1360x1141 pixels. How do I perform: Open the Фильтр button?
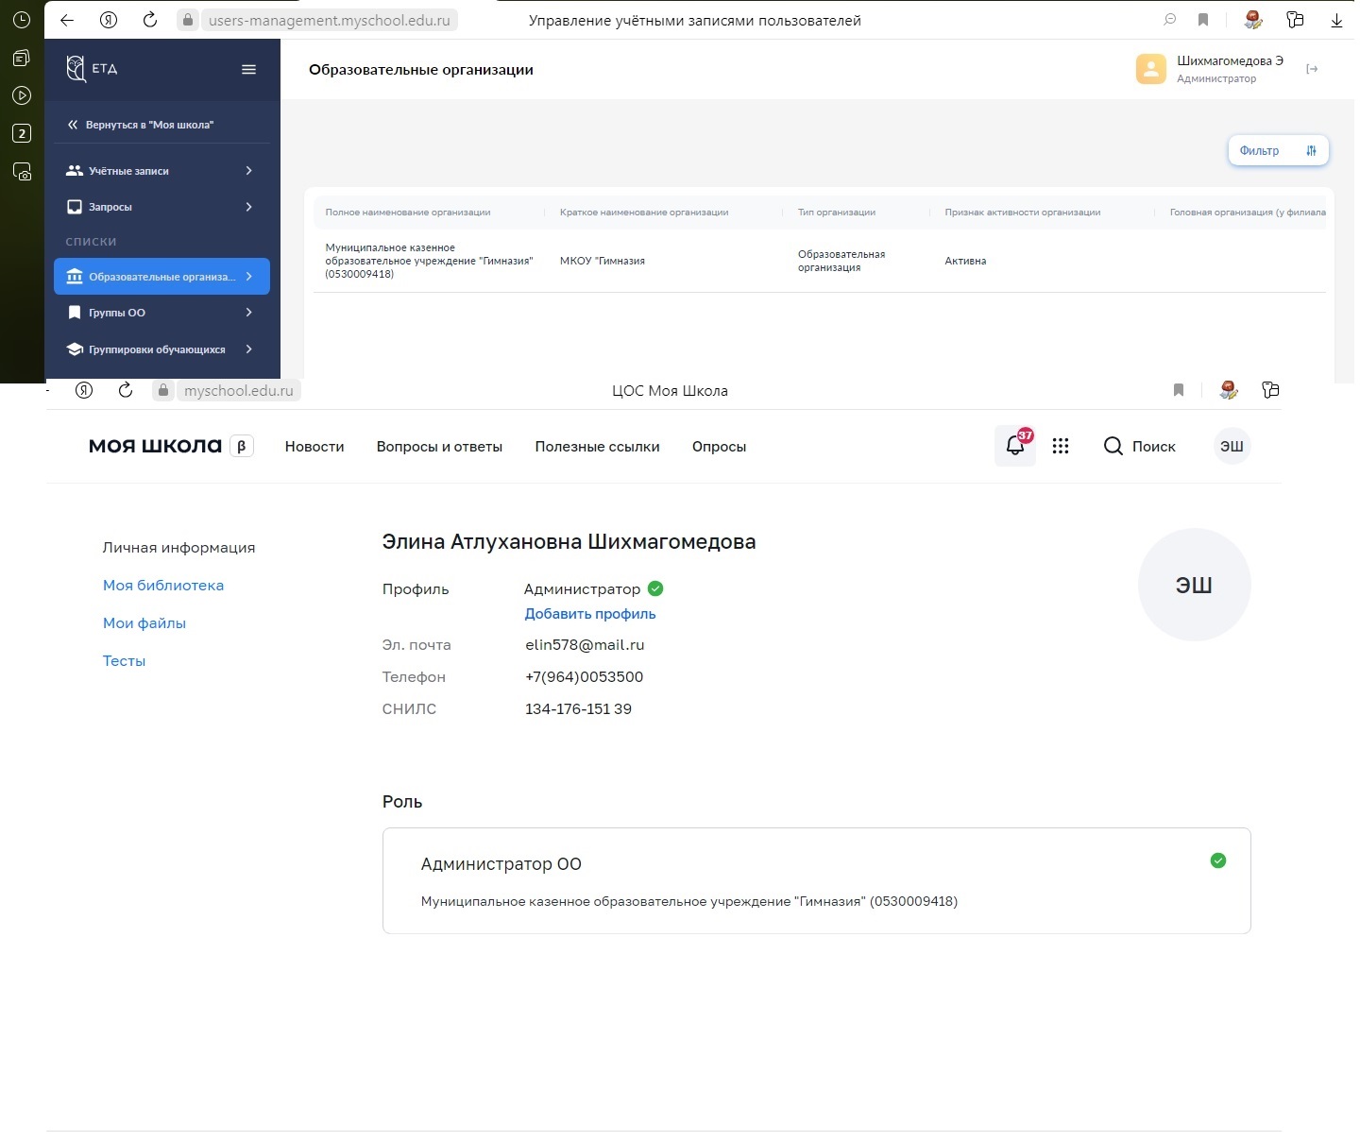(x=1278, y=150)
